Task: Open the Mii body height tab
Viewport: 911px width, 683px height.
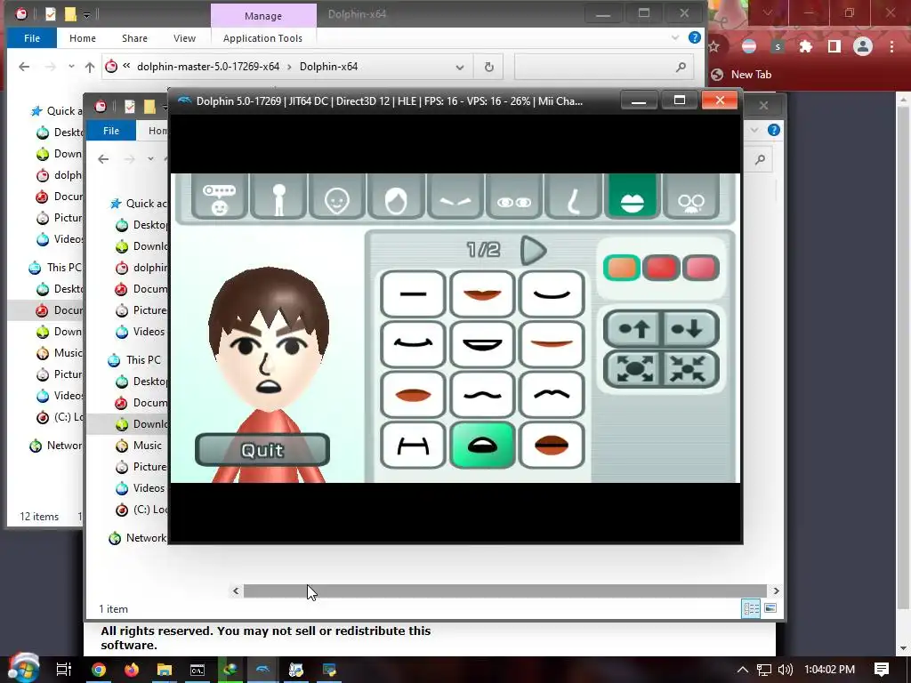Action: (278, 197)
